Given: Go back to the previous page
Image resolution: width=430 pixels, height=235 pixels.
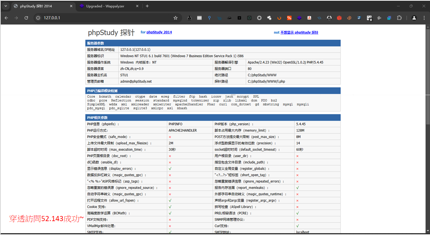Looking at the screenshot, I should coord(6,18).
